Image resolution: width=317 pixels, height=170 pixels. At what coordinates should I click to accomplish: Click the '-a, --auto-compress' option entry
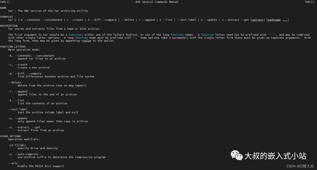coord(23,154)
